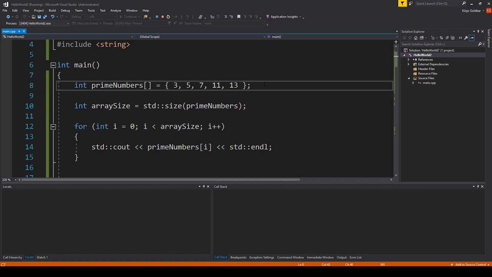Click the Solution Explorer Home icon
492x277 pixels.
pyautogui.click(x=416, y=38)
